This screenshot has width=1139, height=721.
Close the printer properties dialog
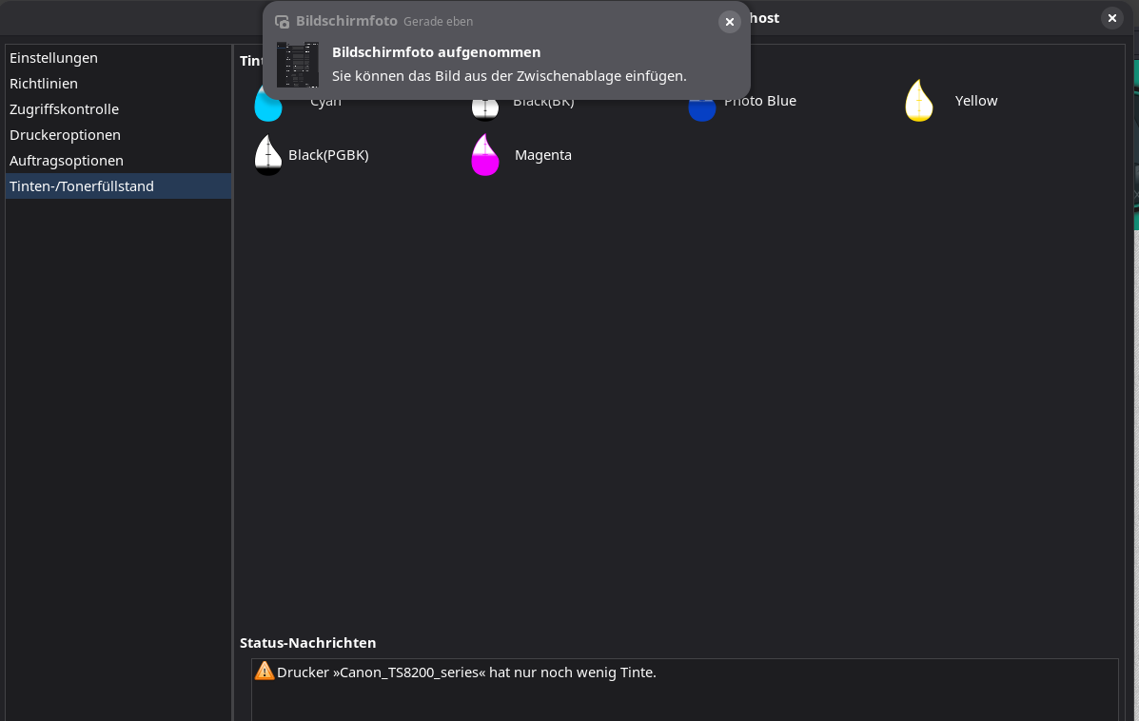point(1112,18)
